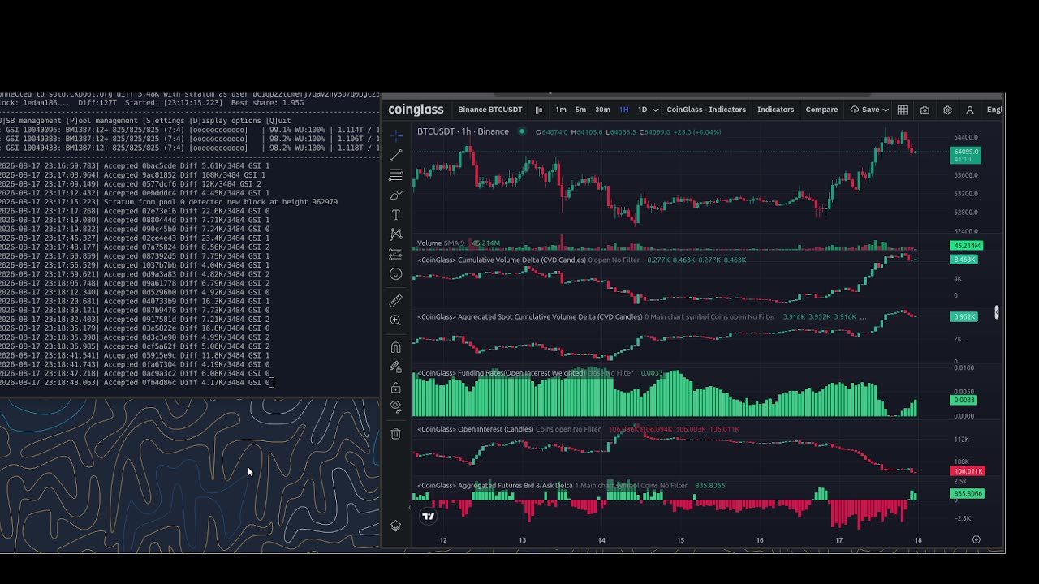Expand the timeframe dropdown next to 1D

click(656, 109)
